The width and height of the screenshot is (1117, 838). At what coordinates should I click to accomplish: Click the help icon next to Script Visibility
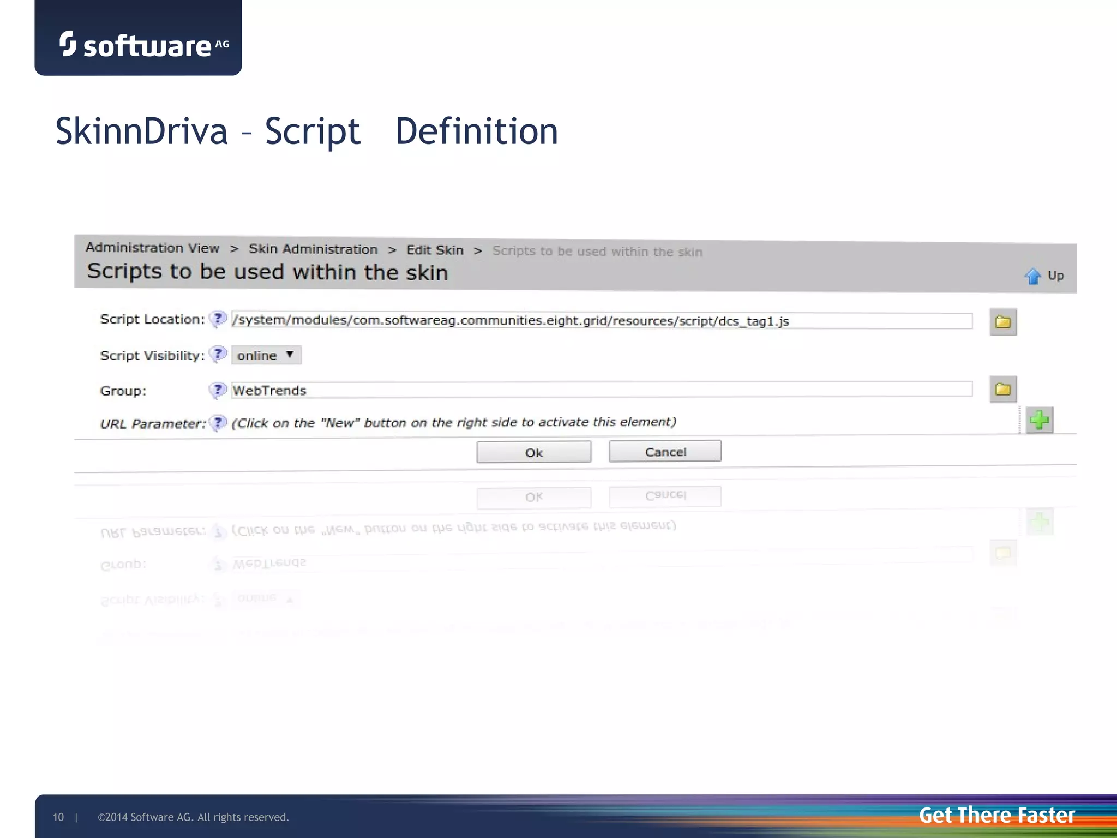tap(218, 355)
